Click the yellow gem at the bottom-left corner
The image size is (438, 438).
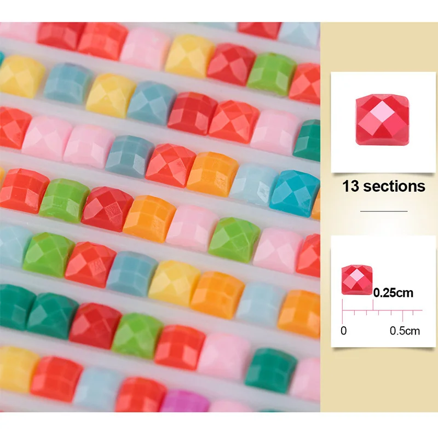18,368
